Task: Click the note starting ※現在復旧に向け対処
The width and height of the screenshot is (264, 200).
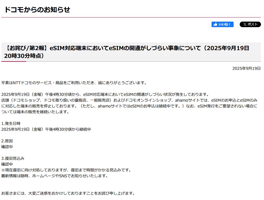Action: click(67, 170)
